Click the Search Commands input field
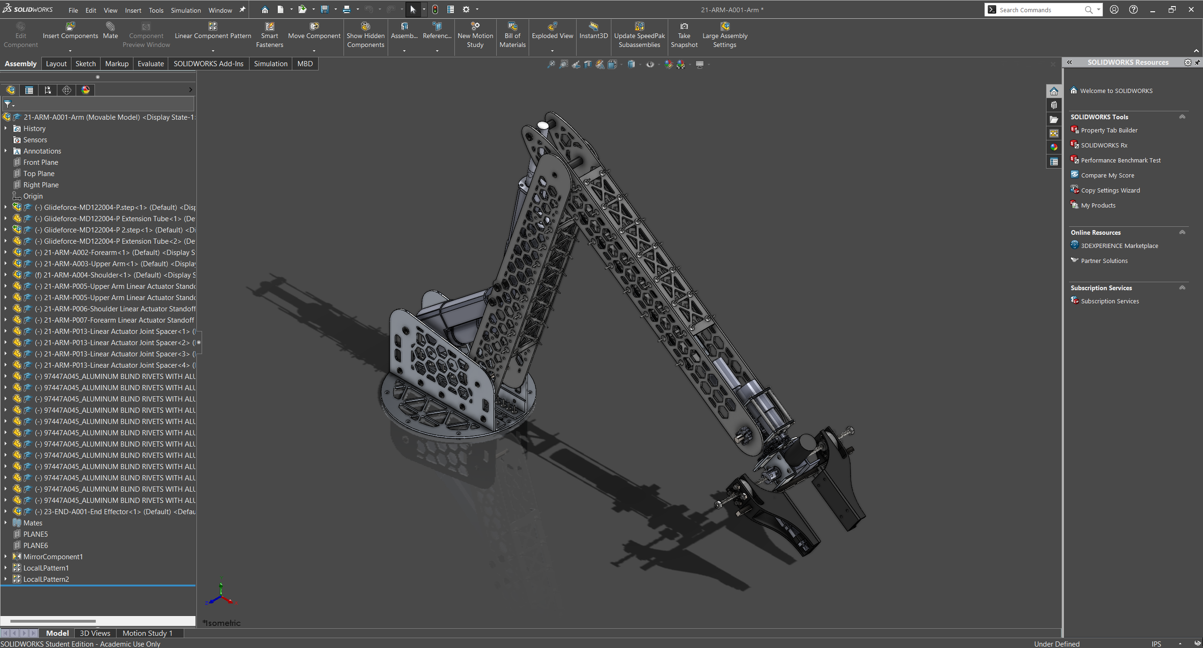The image size is (1203, 648). coord(1039,10)
